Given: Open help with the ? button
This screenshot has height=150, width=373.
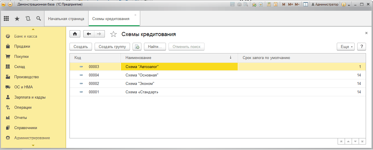Looking at the screenshot, I should click(362, 47).
